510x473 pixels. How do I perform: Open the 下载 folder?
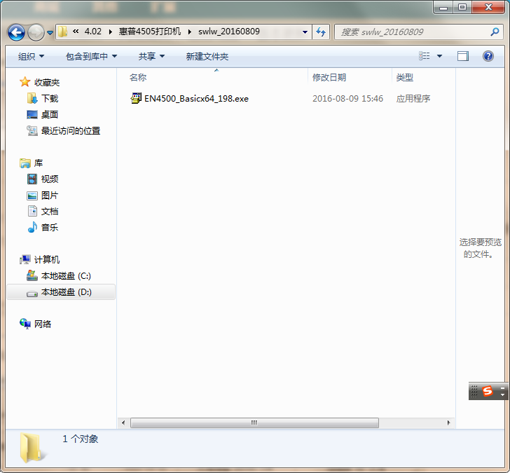click(50, 98)
